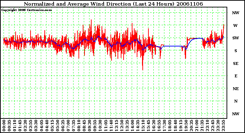
Task: Click the "08:45" time axis label
Action: 84,126
